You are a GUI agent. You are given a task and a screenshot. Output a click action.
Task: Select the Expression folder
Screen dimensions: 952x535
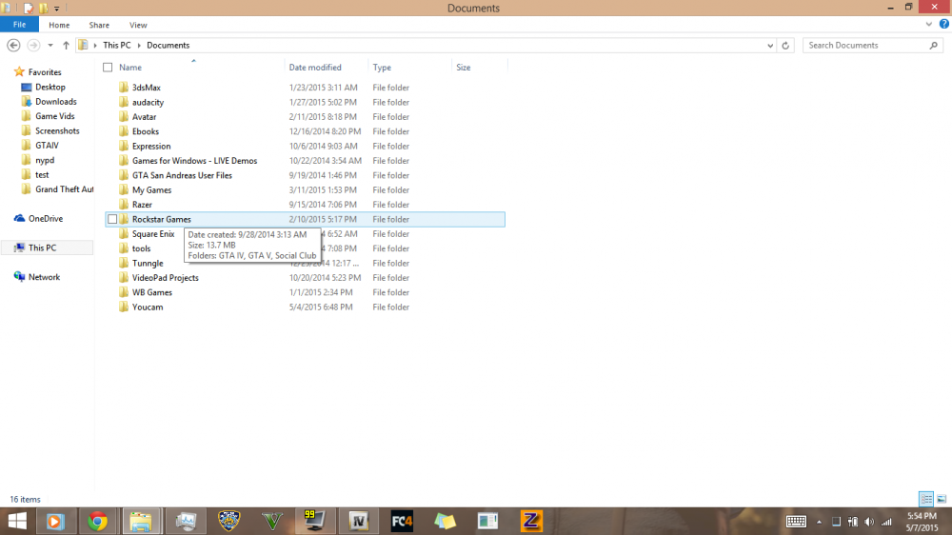151,146
